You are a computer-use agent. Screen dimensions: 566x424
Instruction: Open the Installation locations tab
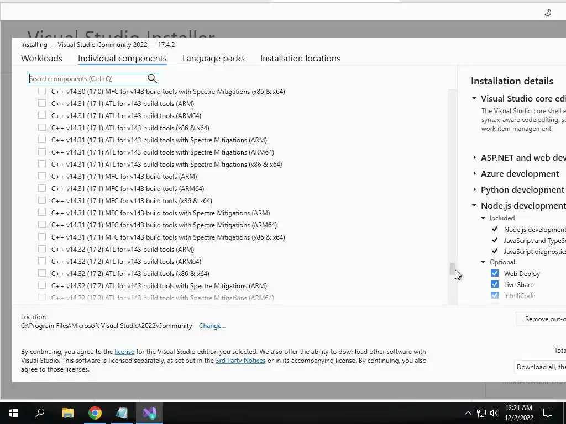(300, 59)
